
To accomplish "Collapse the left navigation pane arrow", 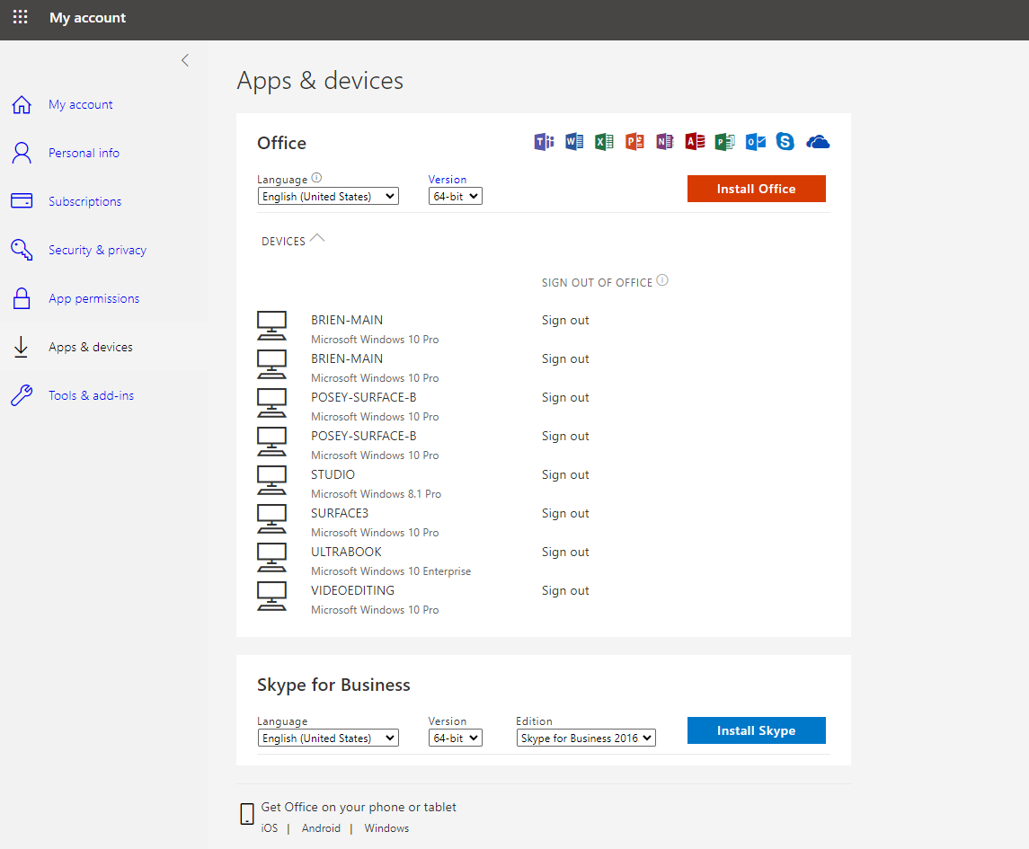I will point(185,60).
